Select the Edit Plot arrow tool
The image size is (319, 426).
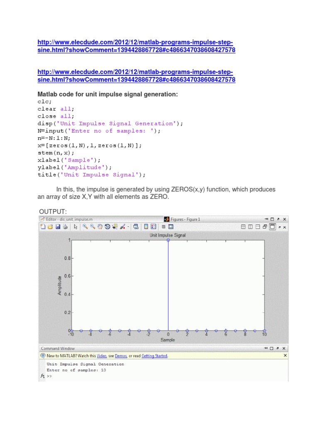76,227
